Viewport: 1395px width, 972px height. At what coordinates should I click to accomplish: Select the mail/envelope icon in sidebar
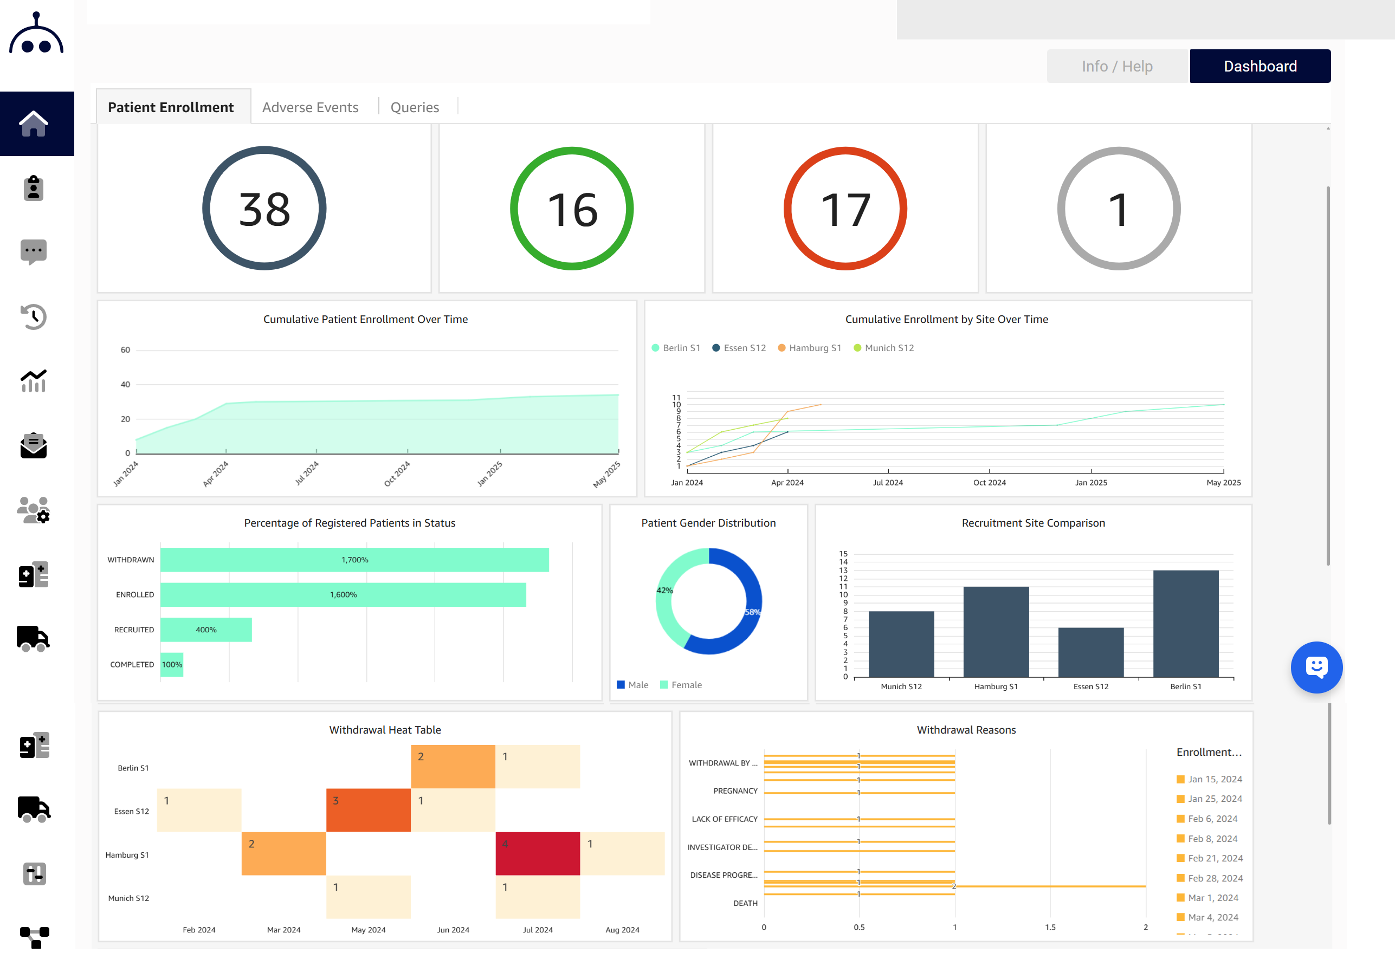pyautogui.click(x=34, y=447)
